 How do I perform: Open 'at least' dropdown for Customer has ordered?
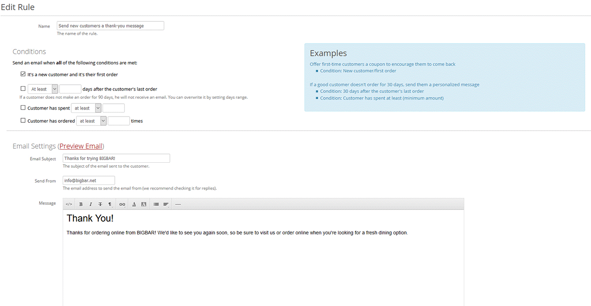tap(91, 121)
